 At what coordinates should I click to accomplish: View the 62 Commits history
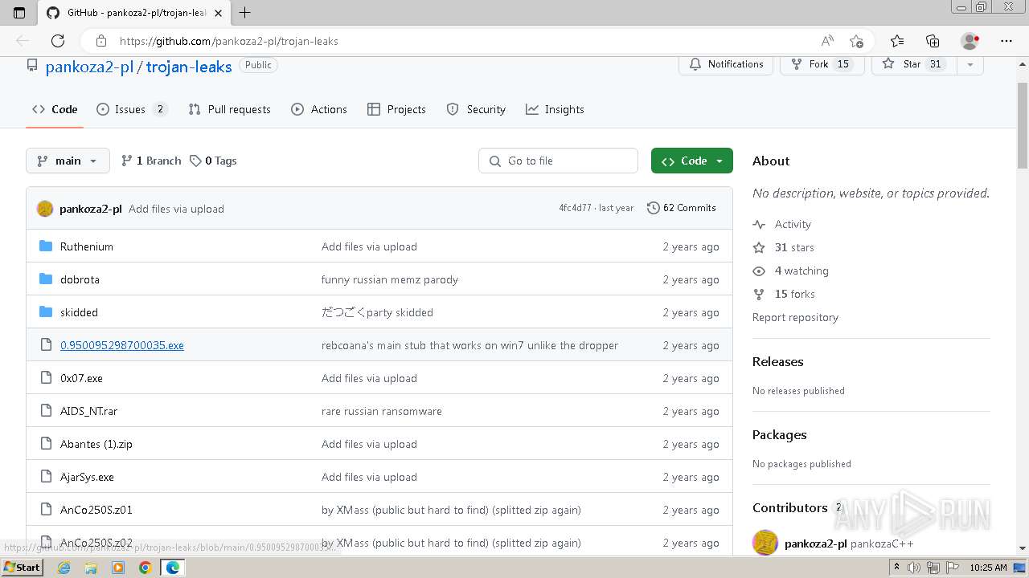pos(682,208)
